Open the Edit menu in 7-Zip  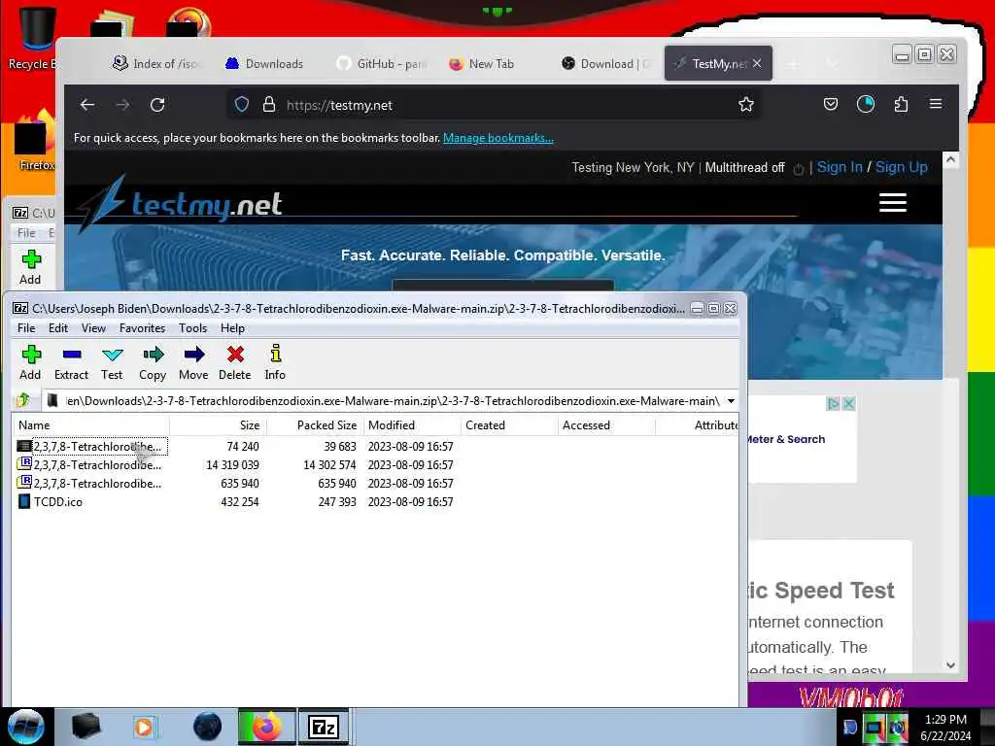coord(57,328)
